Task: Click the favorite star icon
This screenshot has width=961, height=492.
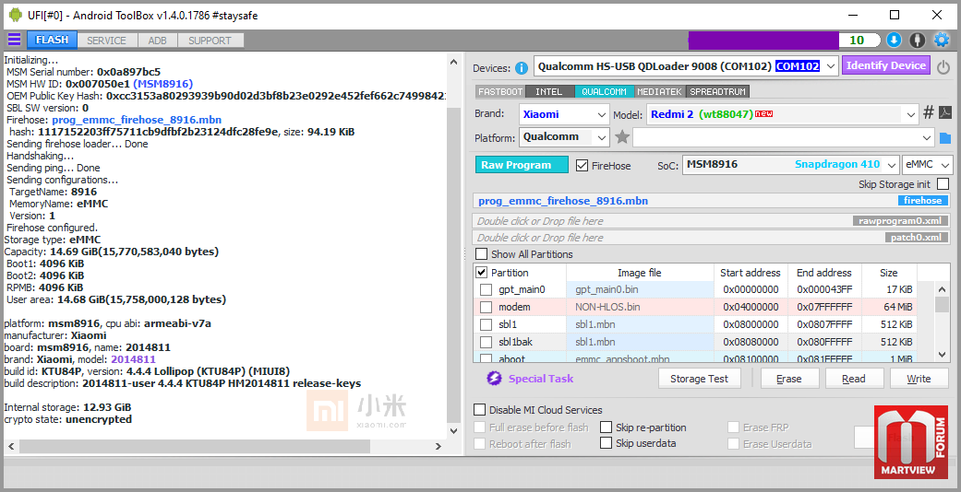Action: [x=622, y=137]
